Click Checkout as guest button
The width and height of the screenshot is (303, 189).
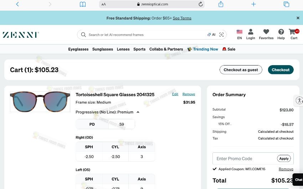[x=241, y=70]
